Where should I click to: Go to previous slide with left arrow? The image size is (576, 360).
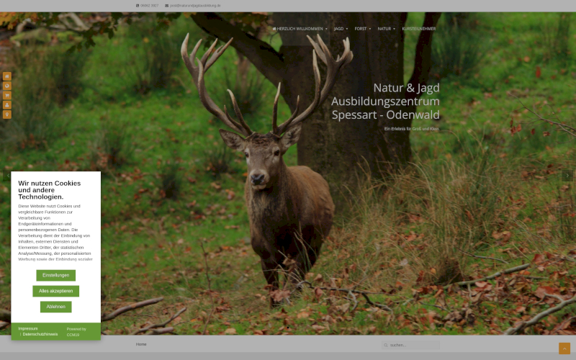coord(8,176)
